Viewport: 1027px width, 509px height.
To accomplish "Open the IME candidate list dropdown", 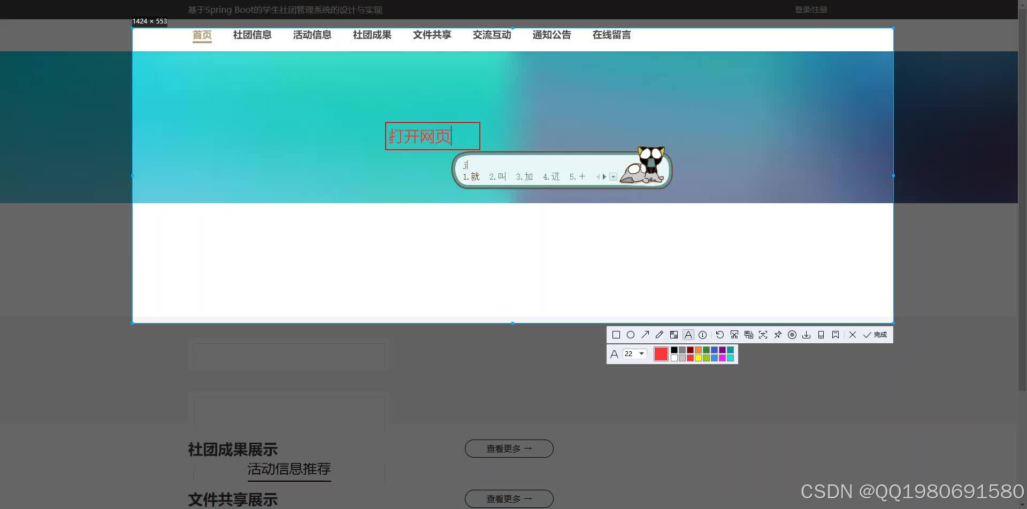I will (x=613, y=176).
